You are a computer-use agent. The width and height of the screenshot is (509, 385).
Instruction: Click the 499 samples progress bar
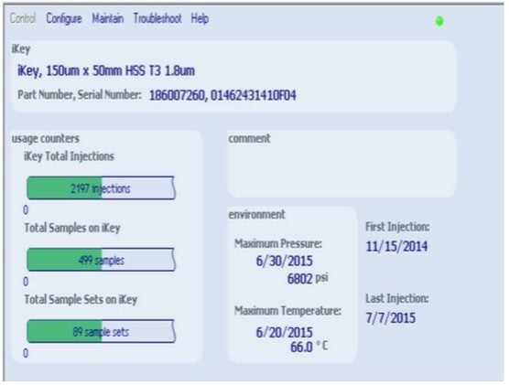click(x=101, y=260)
